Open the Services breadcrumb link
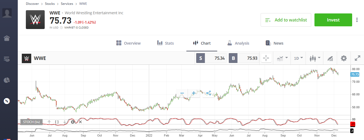Image resolution: width=364 pixels, height=140 pixels. coord(67,4)
